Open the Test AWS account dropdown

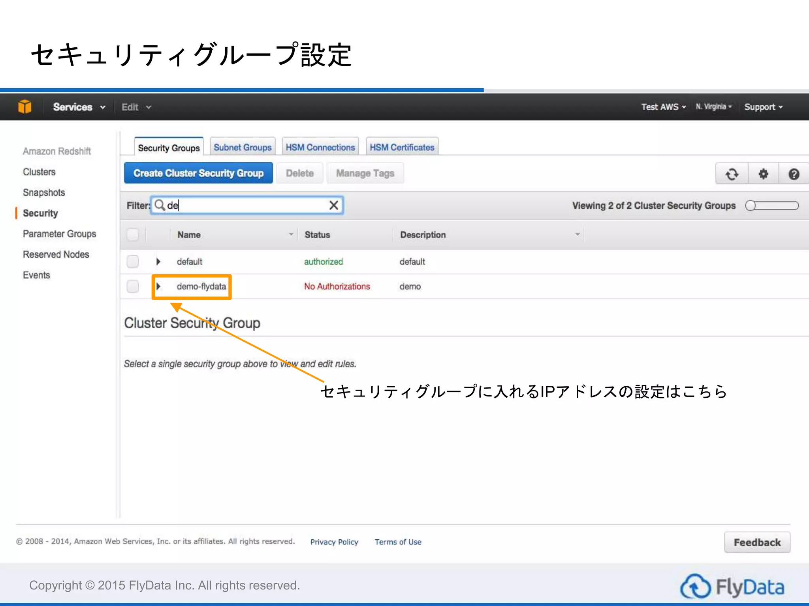(x=663, y=107)
